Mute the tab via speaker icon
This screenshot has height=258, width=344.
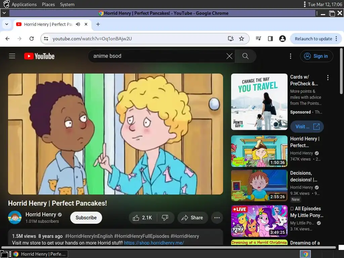[x=78, y=24]
